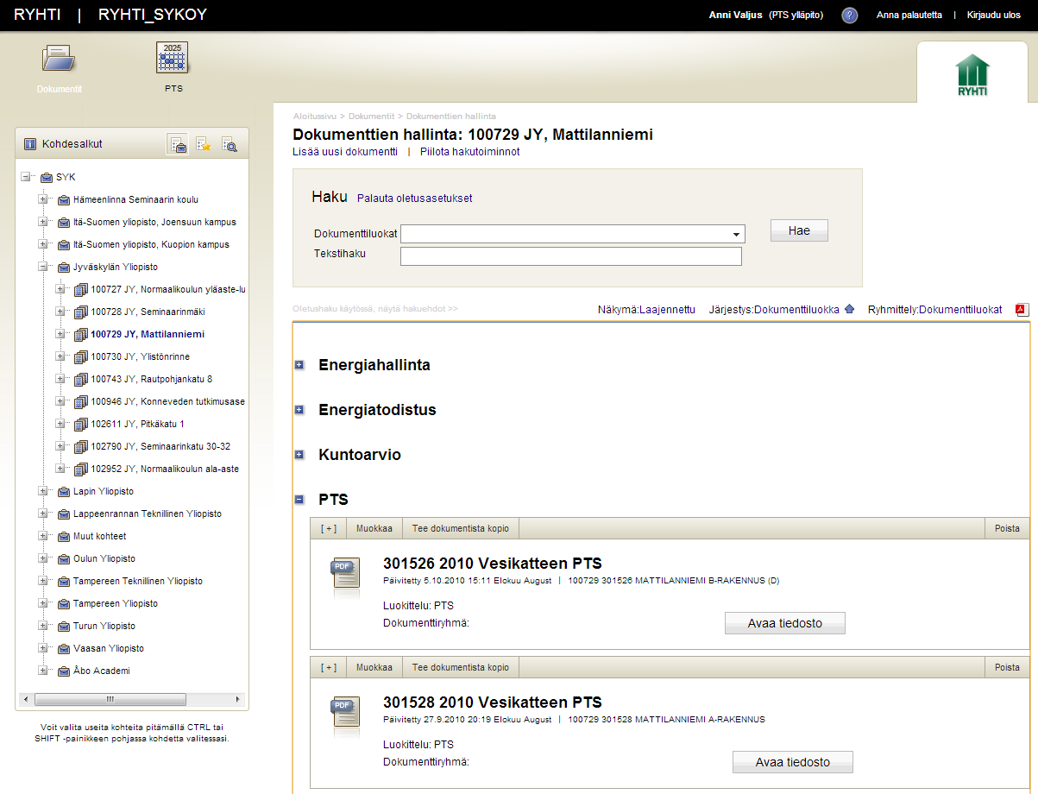This screenshot has width=1038, height=794.
Task: Click Tee dokumentista kopio for 301526
Action: (461, 529)
